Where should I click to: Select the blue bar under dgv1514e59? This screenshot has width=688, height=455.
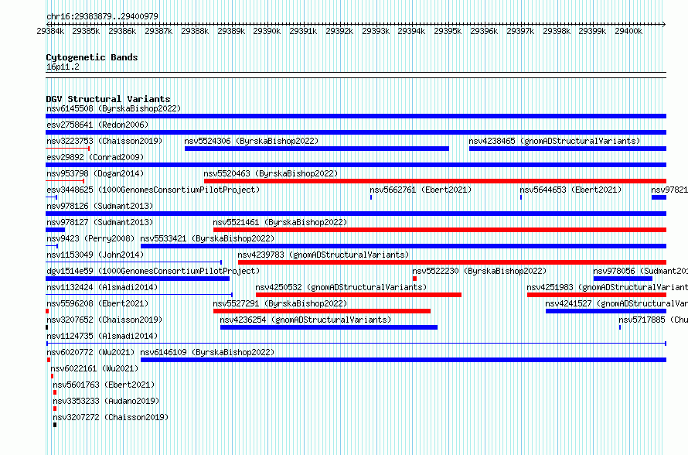[138, 279]
